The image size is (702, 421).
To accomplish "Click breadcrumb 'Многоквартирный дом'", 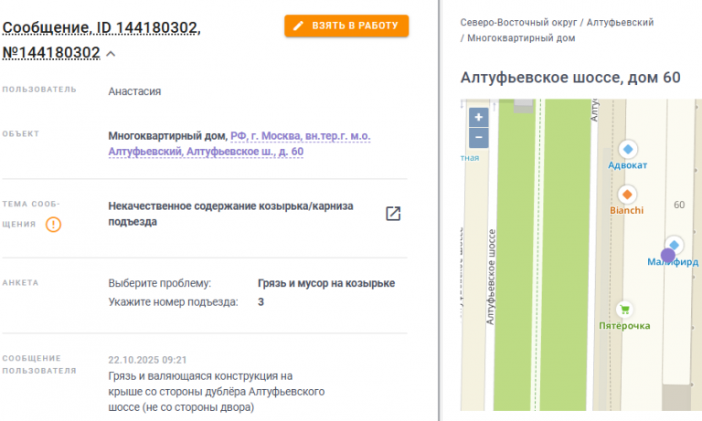I will pos(521,38).
